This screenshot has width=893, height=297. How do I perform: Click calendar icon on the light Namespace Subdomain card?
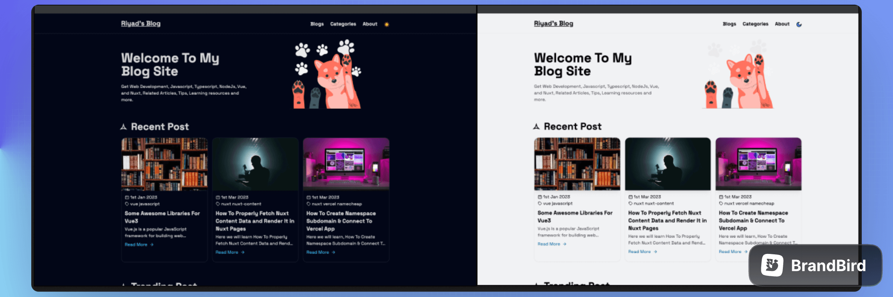[721, 197]
